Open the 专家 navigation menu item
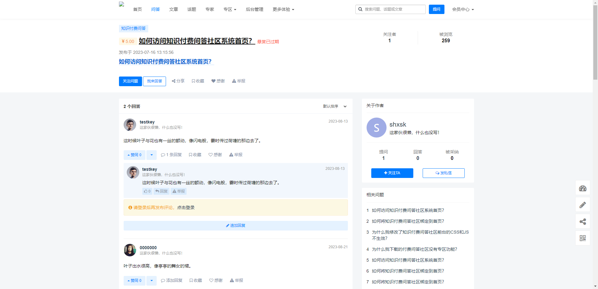 click(x=210, y=9)
